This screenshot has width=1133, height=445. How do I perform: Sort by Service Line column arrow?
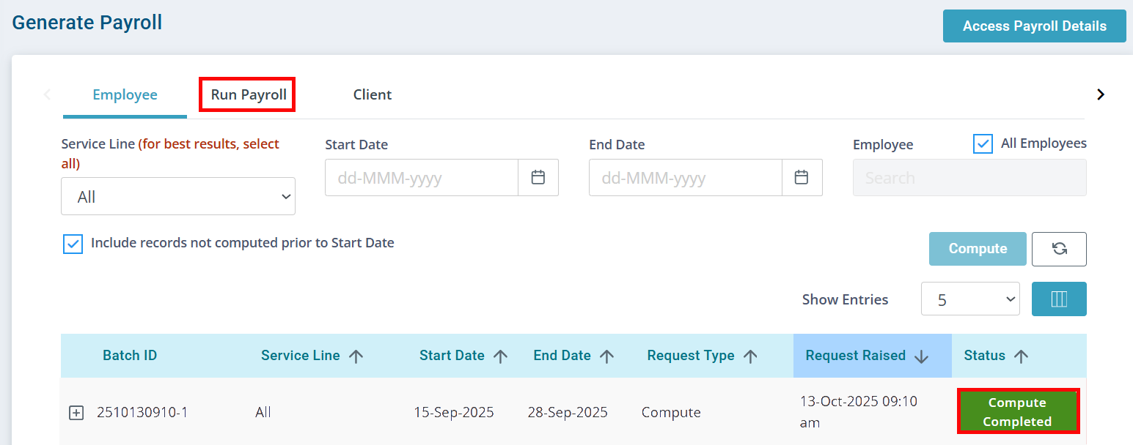356,356
